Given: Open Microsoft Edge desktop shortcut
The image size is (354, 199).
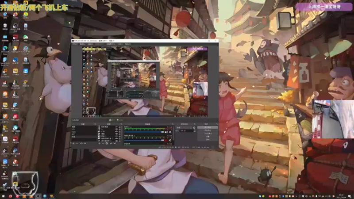Looking at the screenshot, I should 5,50.
